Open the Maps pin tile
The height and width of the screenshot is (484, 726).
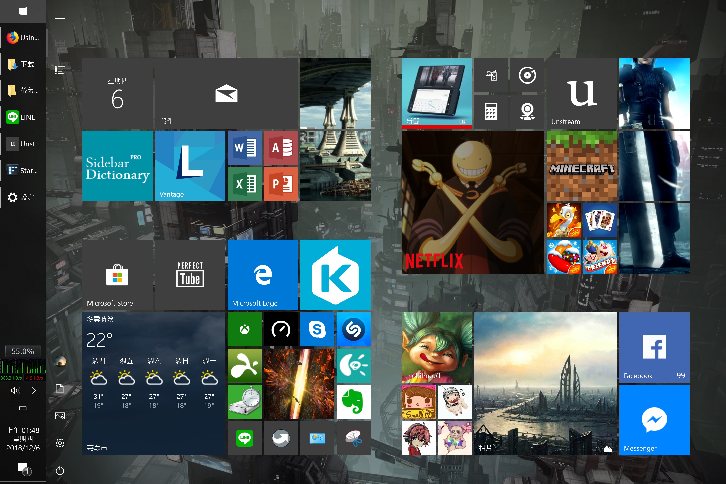(x=527, y=111)
